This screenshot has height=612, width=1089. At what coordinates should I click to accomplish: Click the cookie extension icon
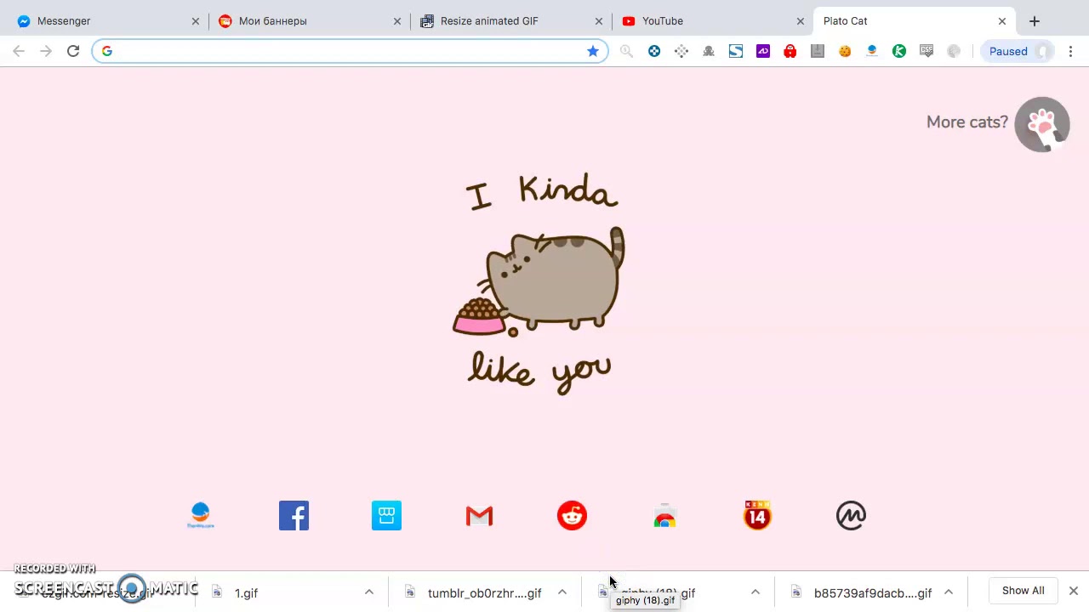pyautogui.click(x=845, y=51)
